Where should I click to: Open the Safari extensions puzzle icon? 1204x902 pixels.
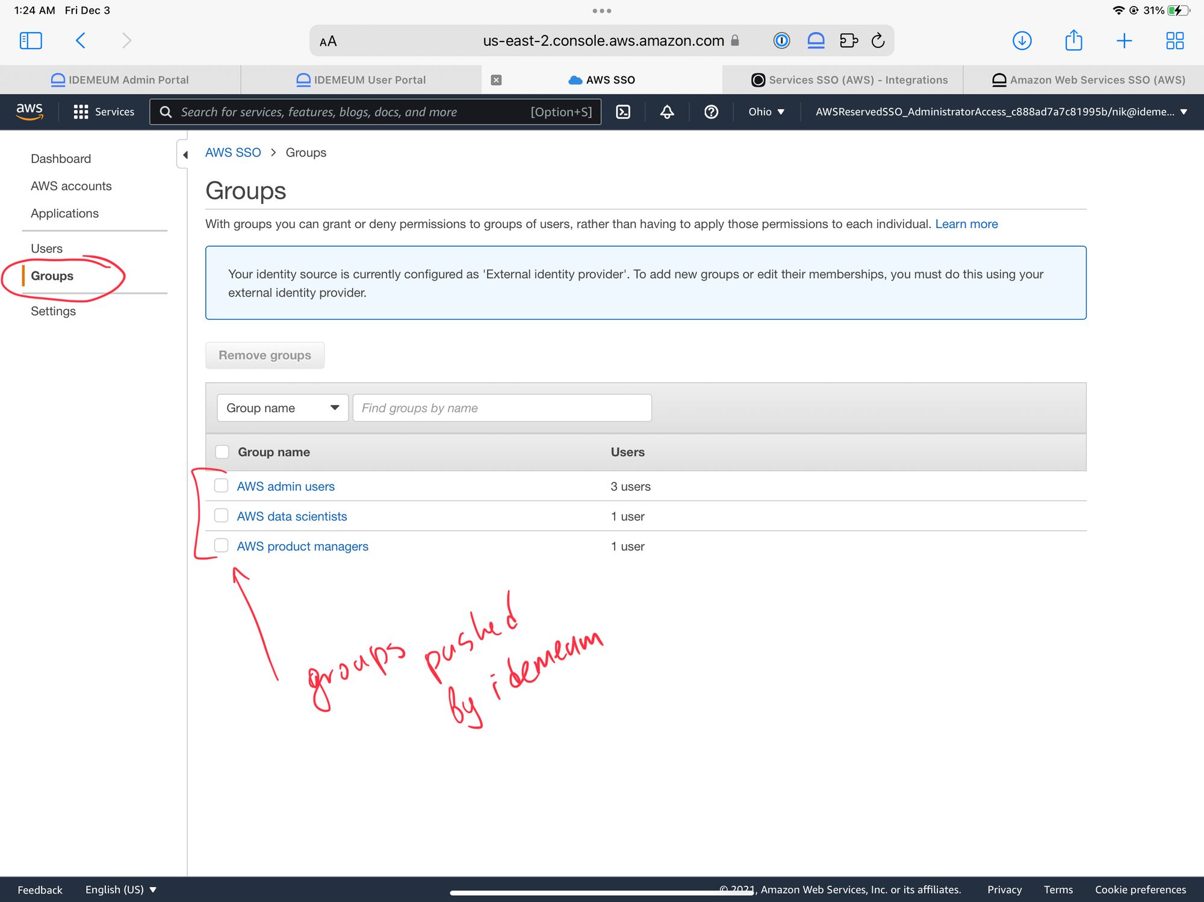tap(849, 40)
